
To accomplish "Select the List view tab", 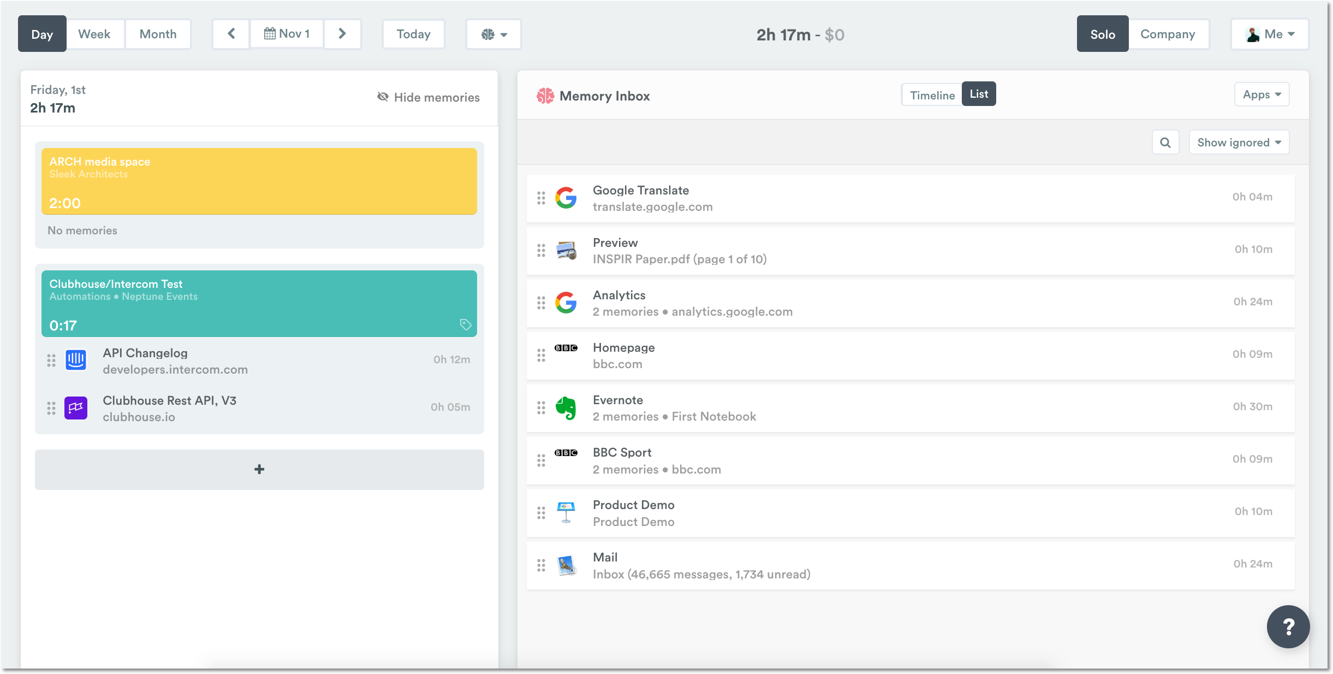I will pyautogui.click(x=979, y=93).
